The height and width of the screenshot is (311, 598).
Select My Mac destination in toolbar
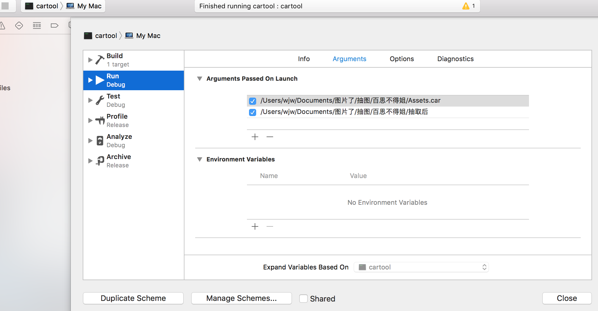point(89,6)
